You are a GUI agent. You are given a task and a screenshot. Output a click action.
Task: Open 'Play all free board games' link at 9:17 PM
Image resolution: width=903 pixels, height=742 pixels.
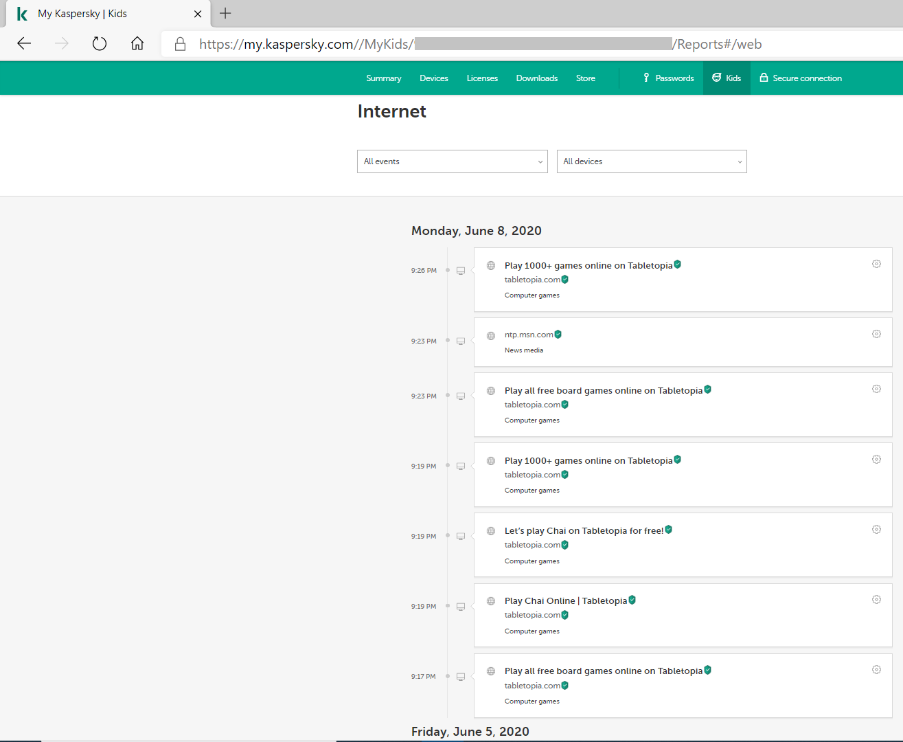pos(604,671)
